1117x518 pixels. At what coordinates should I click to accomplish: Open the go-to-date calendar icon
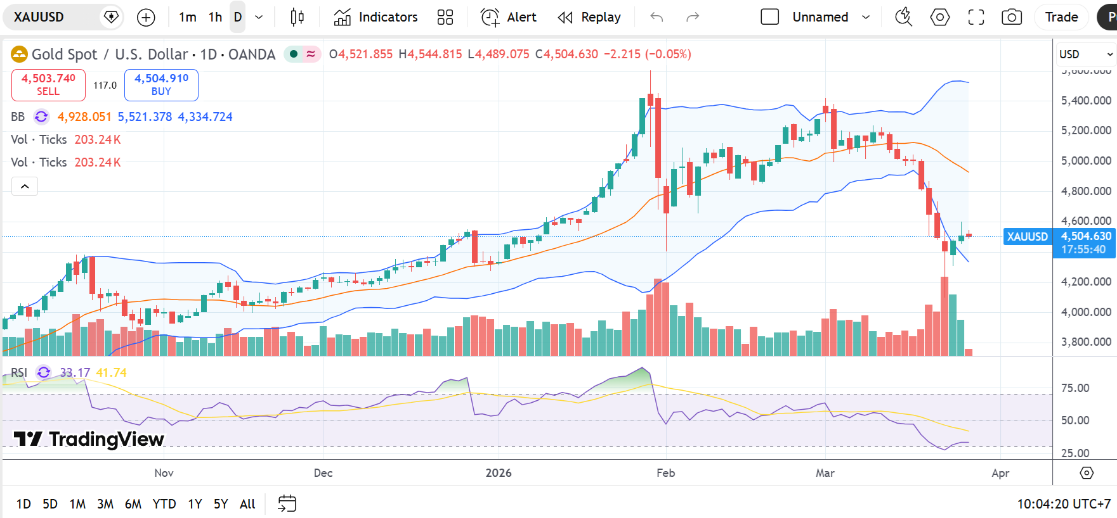287,504
